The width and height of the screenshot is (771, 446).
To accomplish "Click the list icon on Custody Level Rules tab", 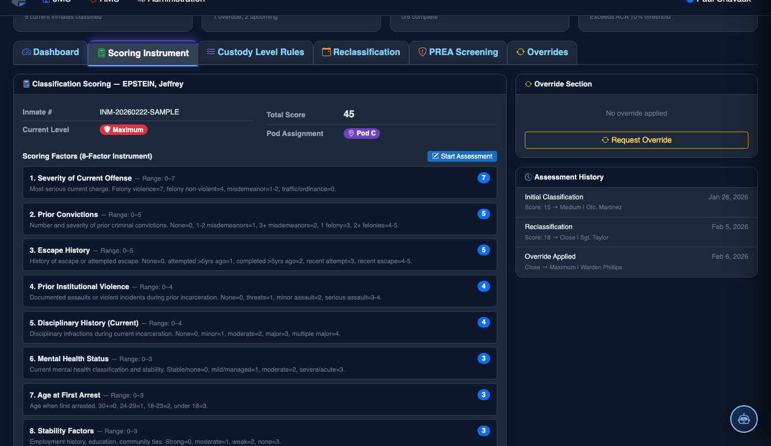I will tap(211, 52).
